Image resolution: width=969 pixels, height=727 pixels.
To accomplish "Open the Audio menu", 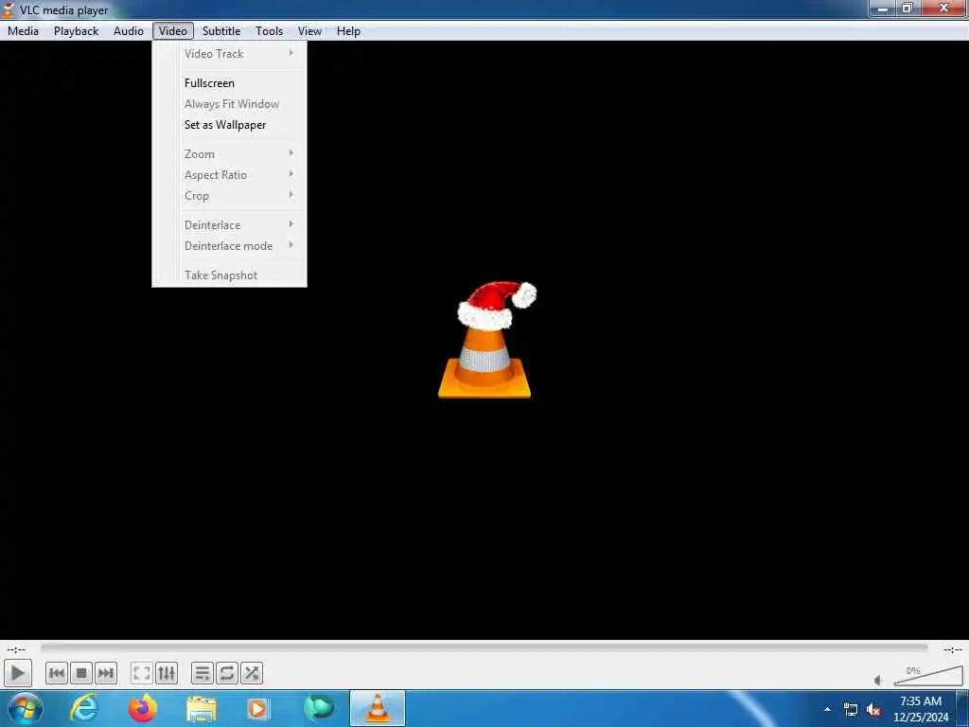I will (129, 31).
